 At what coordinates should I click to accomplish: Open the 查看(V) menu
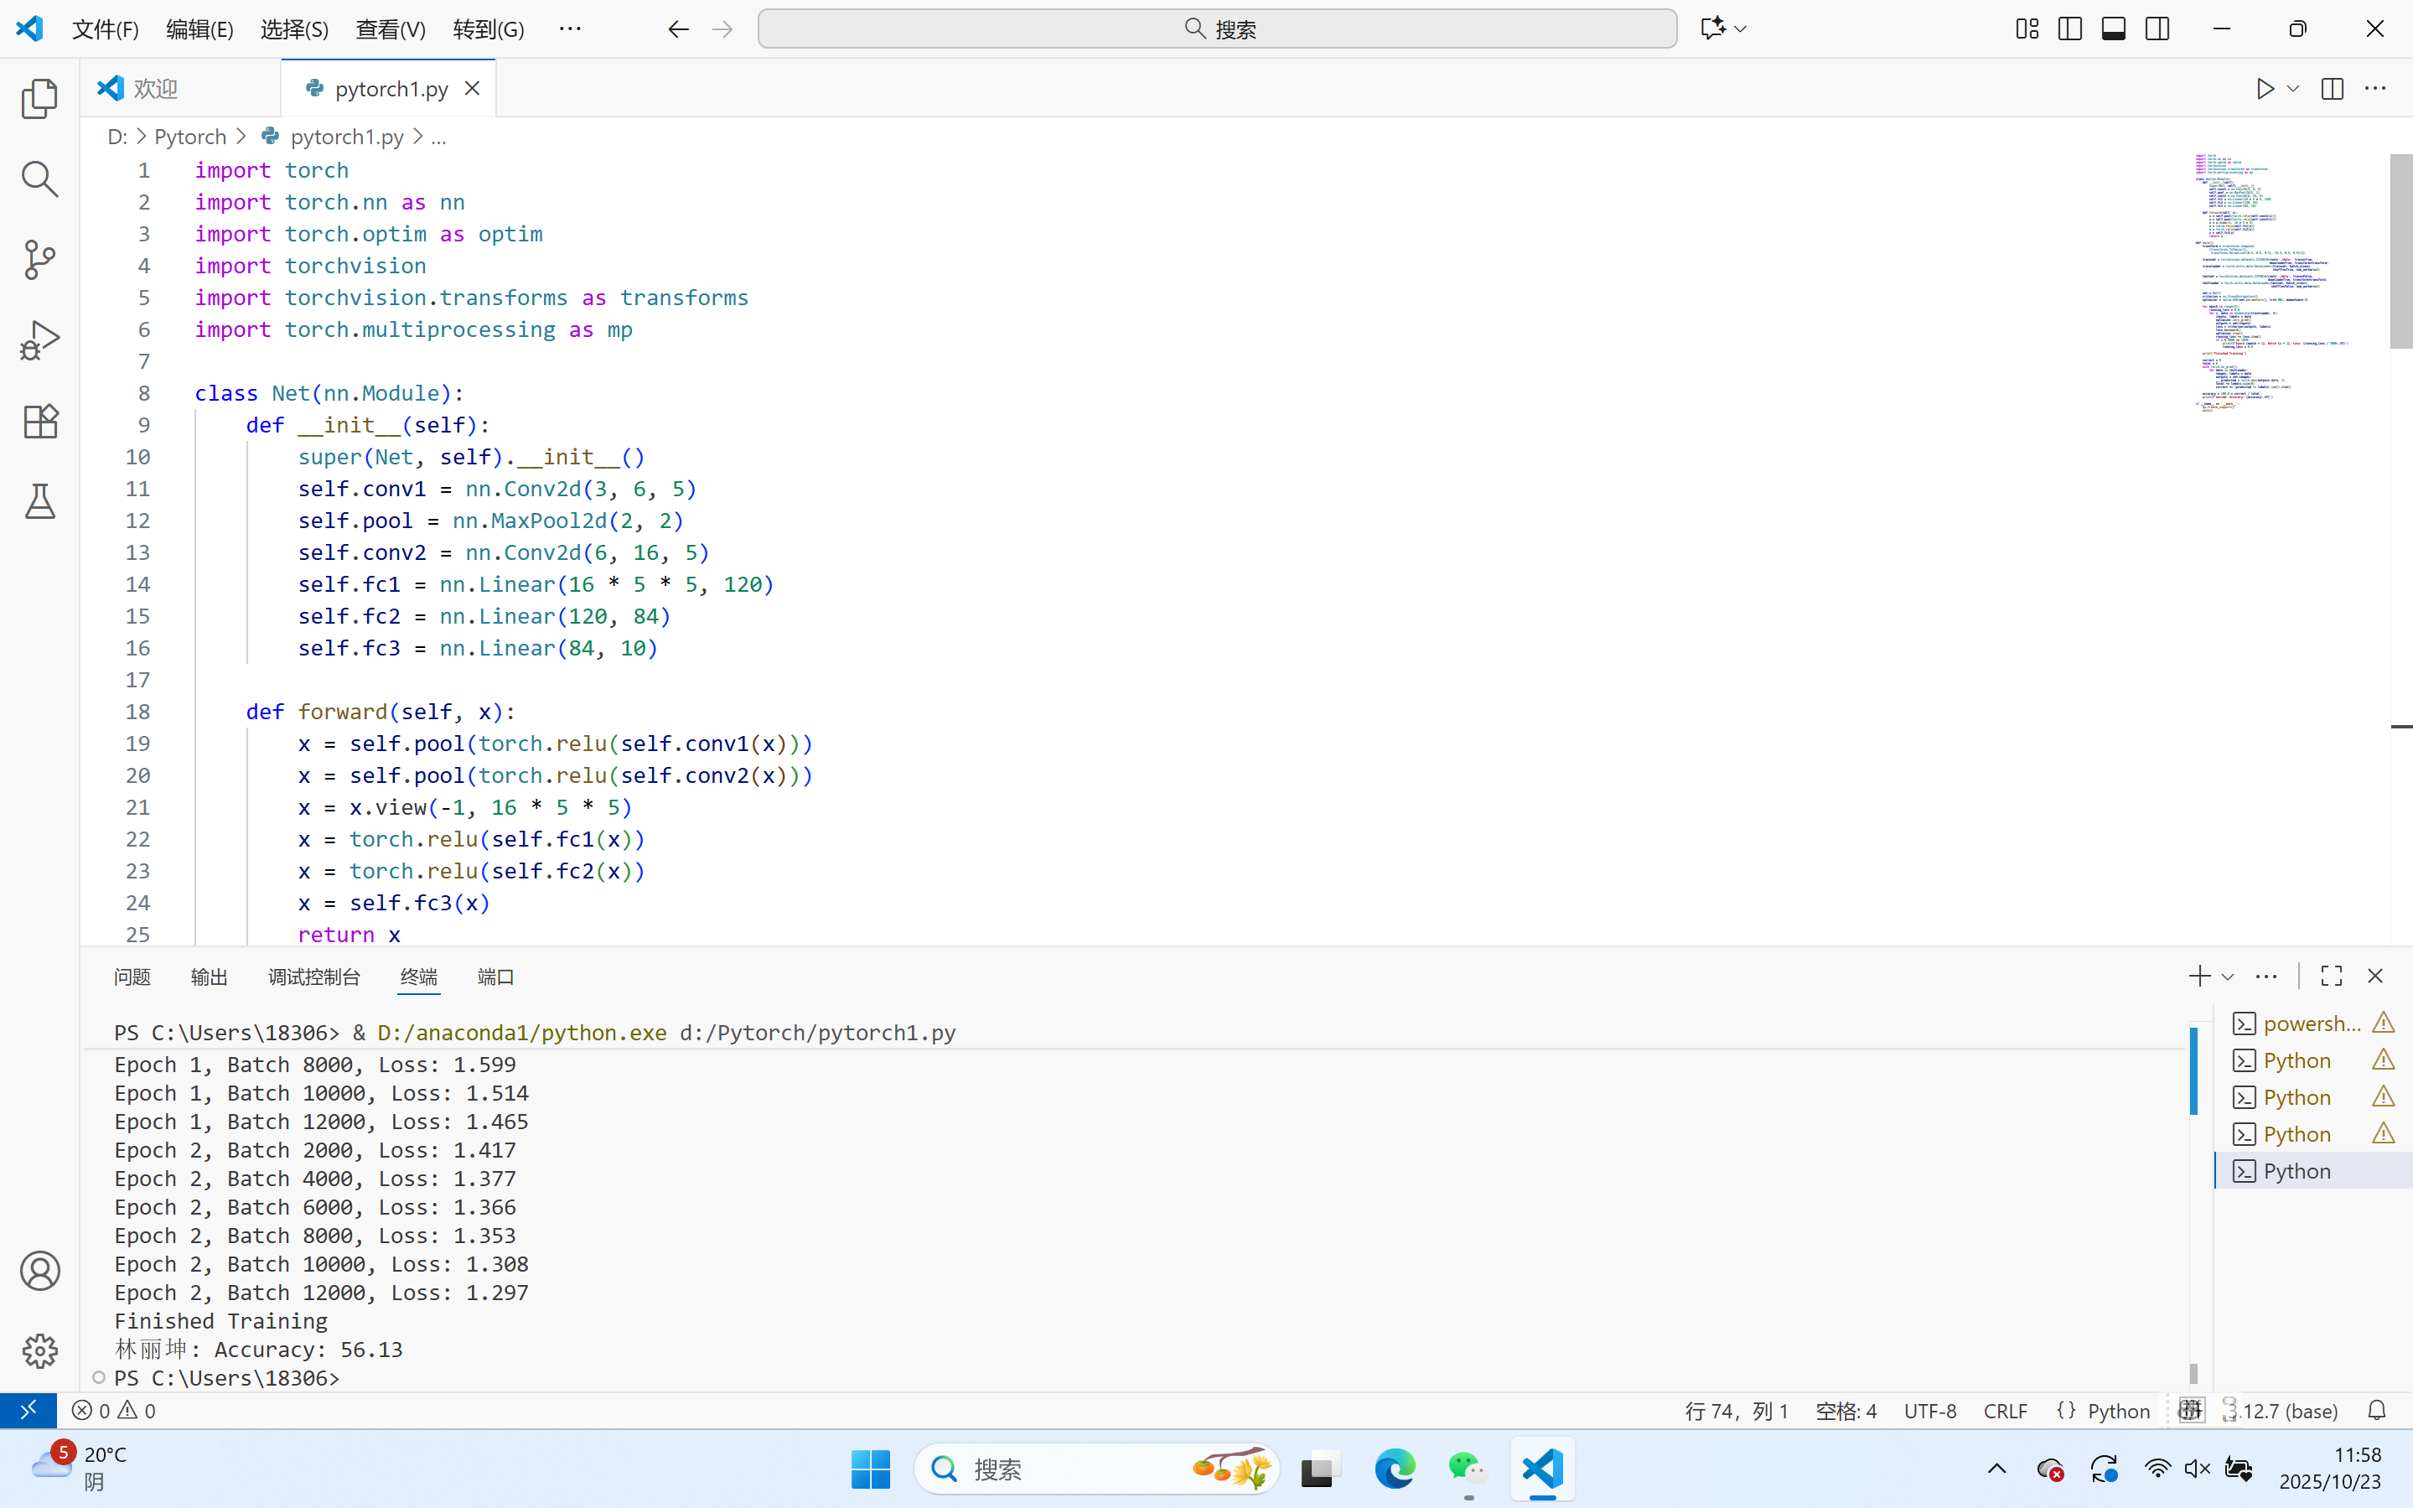390,29
